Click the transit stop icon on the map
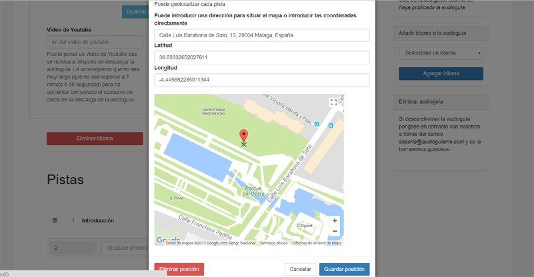Image resolution: width=534 pixels, height=277 pixels. (x=317, y=123)
